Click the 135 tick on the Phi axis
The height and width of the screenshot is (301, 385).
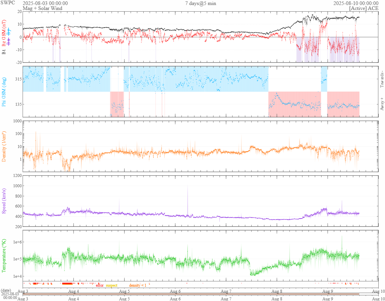pyautogui.click(x=18, y=104)
